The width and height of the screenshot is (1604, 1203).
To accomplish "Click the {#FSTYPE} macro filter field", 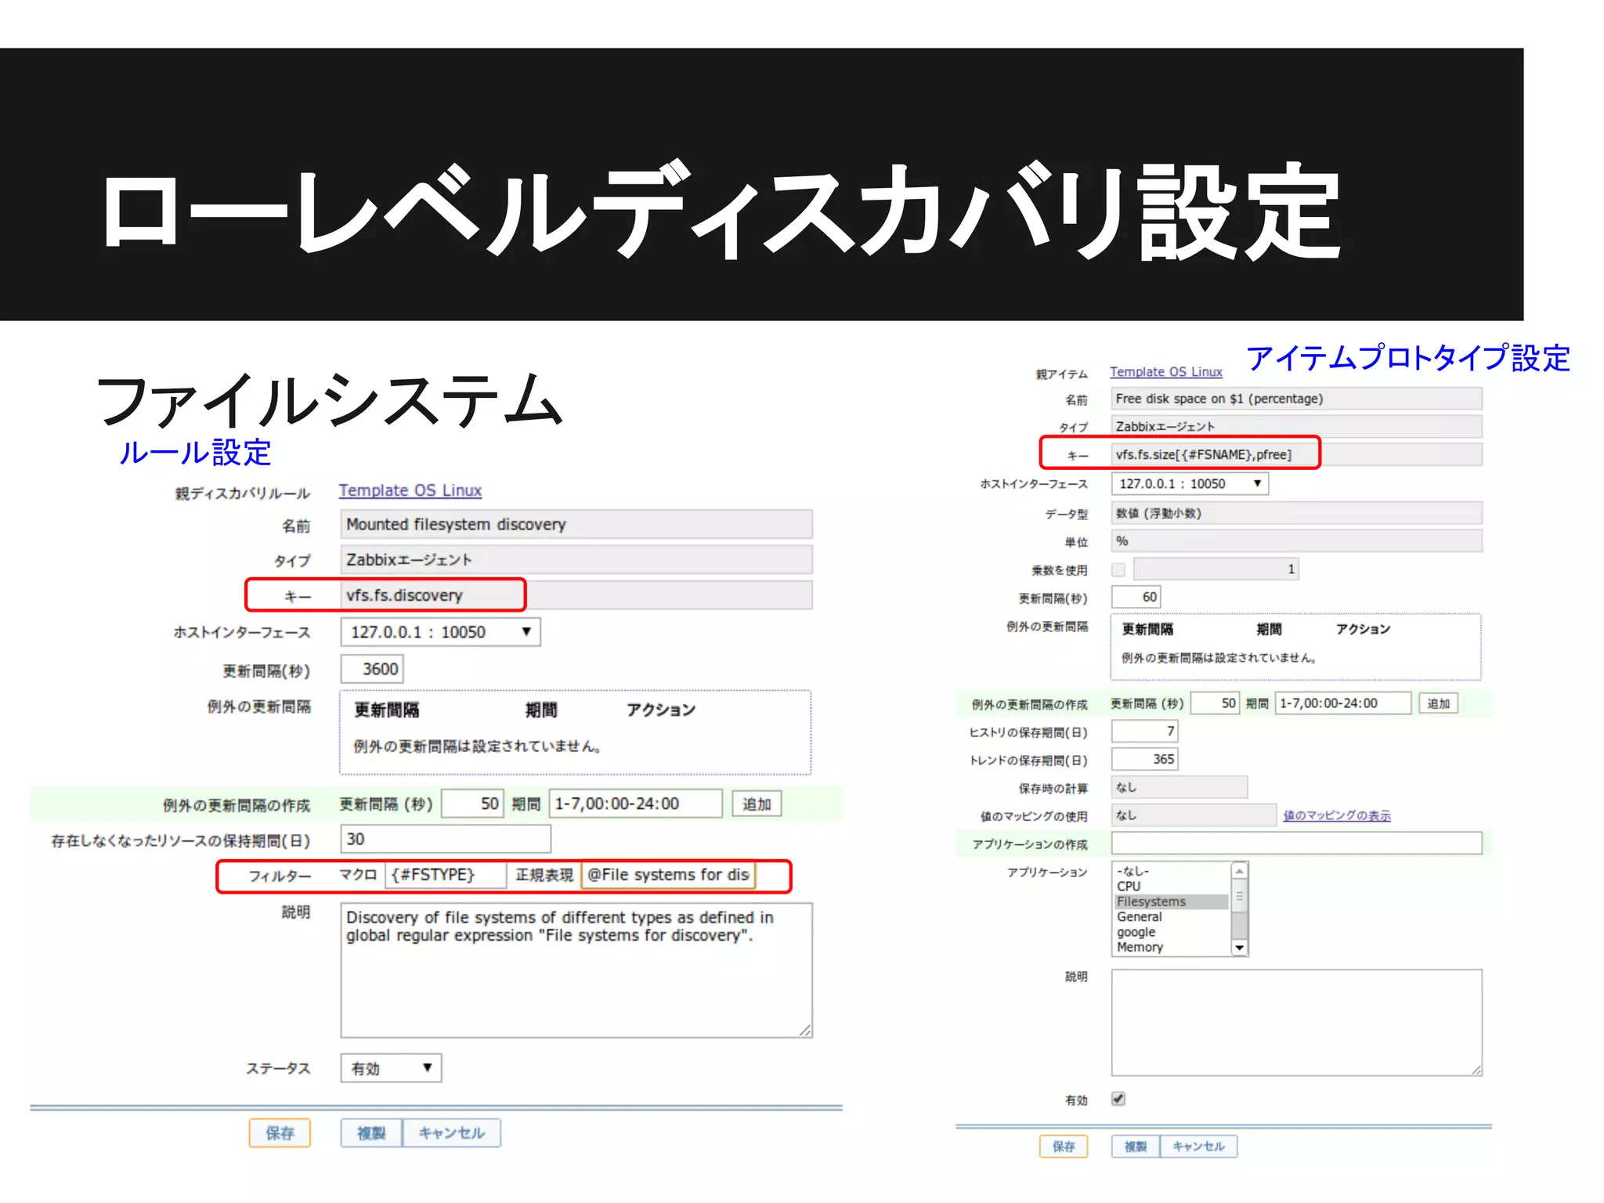I will (446, 875).
